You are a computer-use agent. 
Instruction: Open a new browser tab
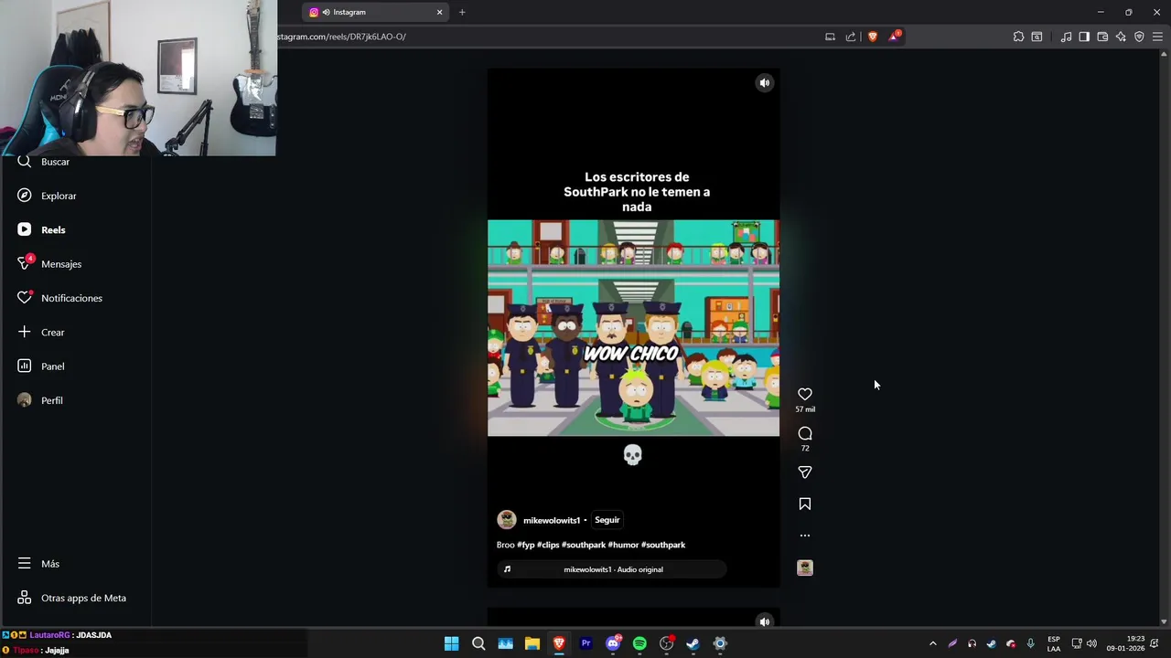462,12
